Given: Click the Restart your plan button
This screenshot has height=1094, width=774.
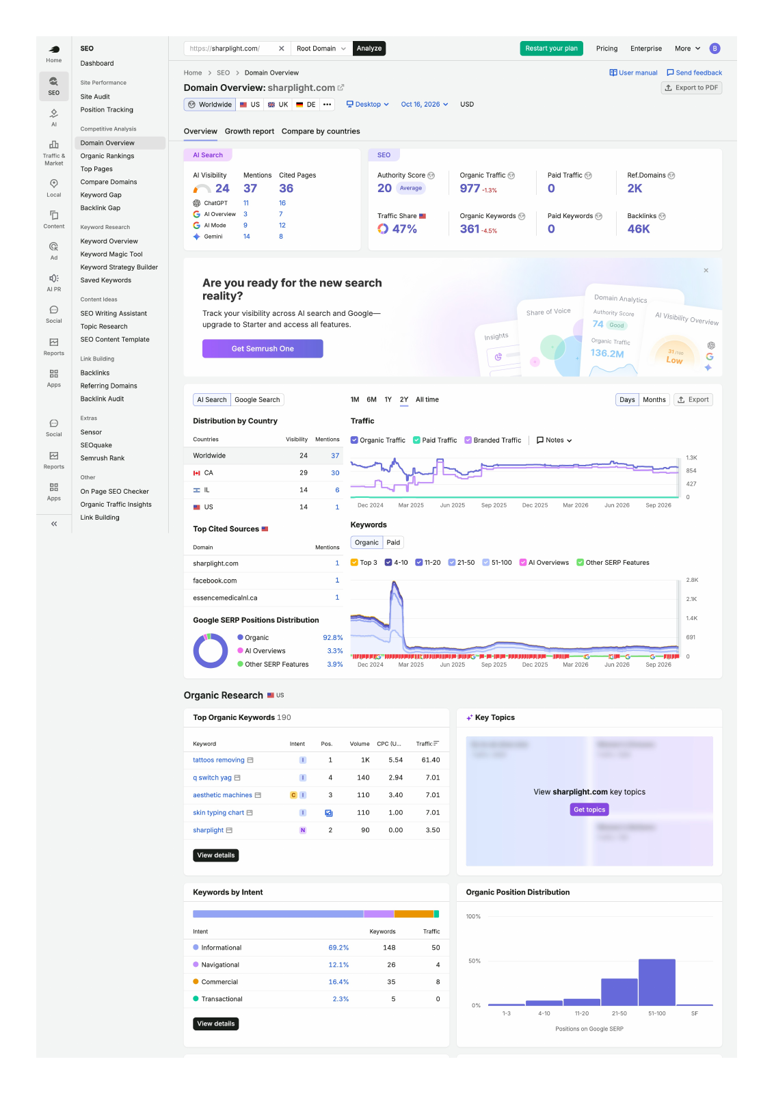Looking at the screenshot, I should 551,49.
